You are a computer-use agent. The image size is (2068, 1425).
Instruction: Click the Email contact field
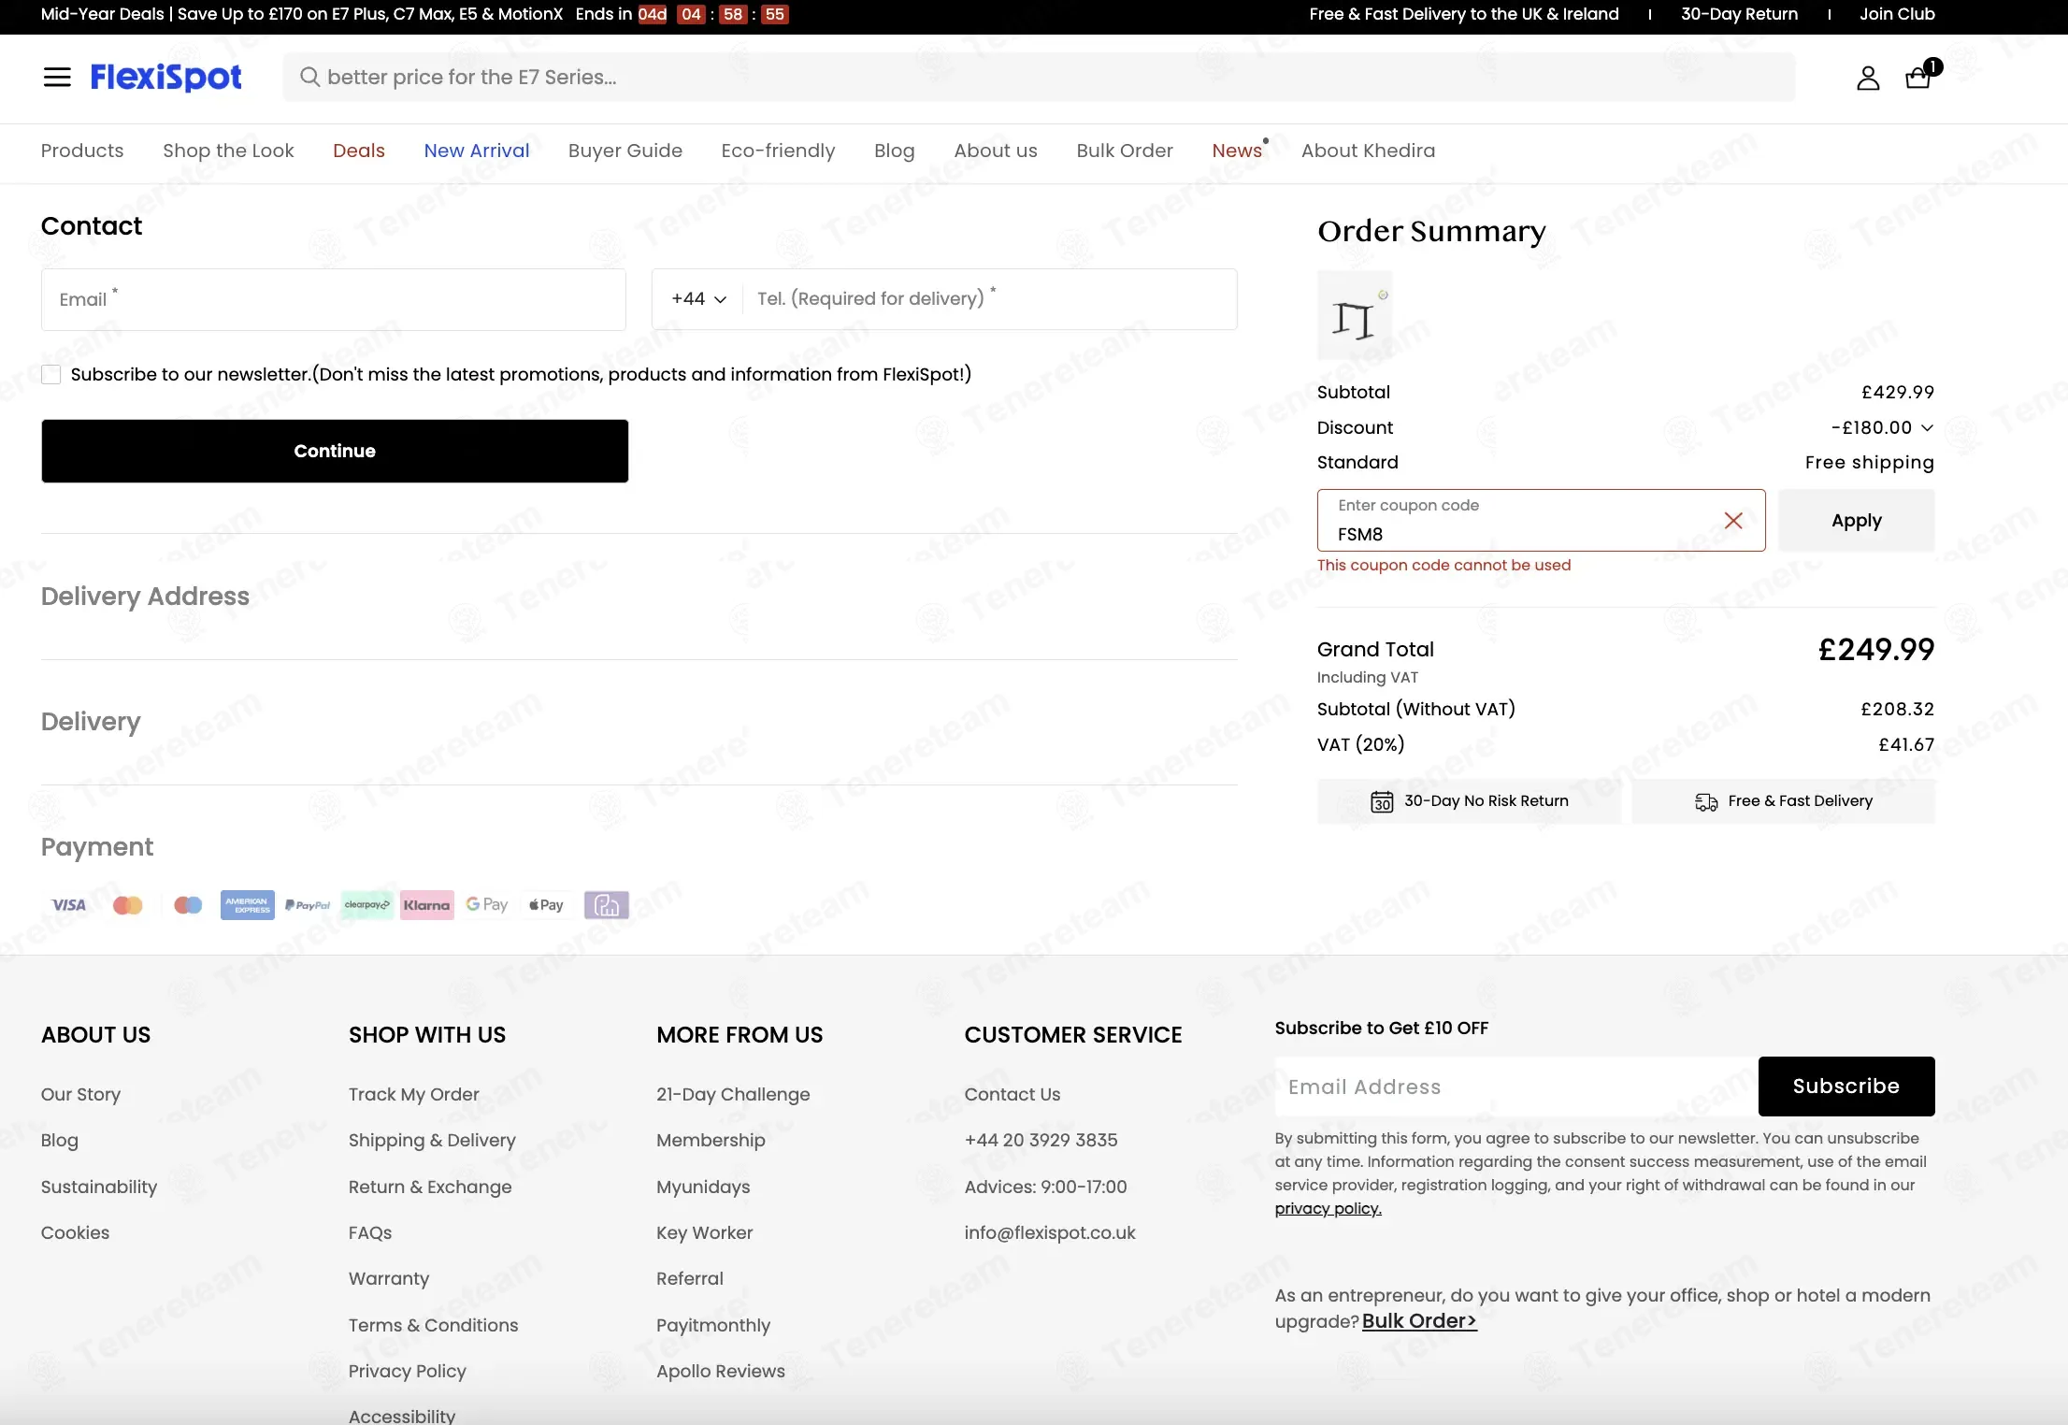coord(334,300)
